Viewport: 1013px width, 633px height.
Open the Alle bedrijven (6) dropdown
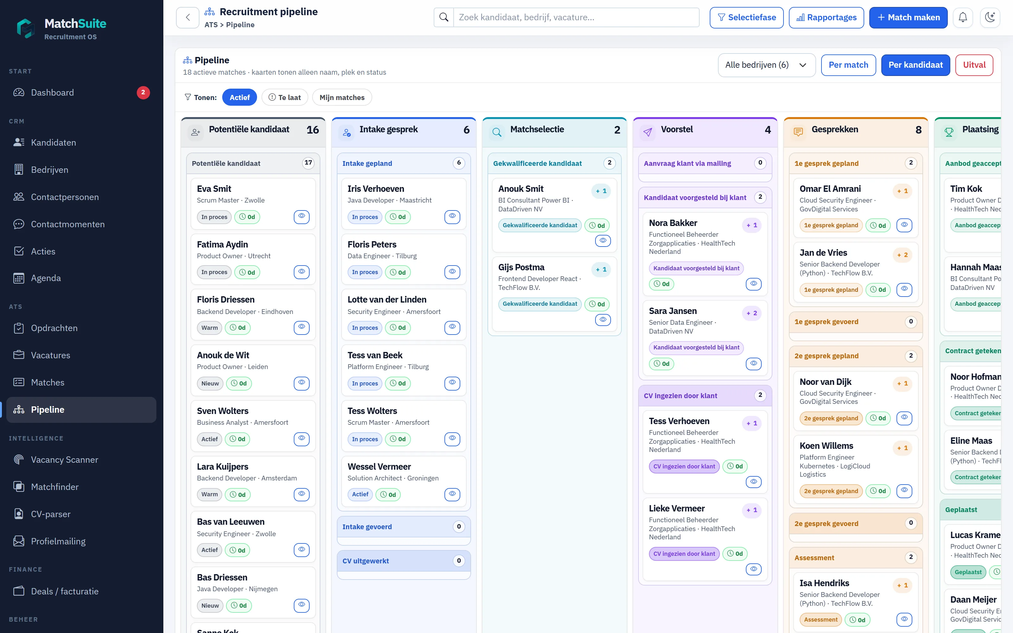tap(766, 65)
